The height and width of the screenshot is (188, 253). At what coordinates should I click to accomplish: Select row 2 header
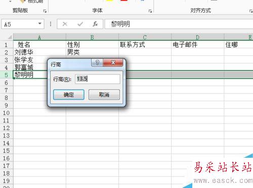[x=7, y=52]
